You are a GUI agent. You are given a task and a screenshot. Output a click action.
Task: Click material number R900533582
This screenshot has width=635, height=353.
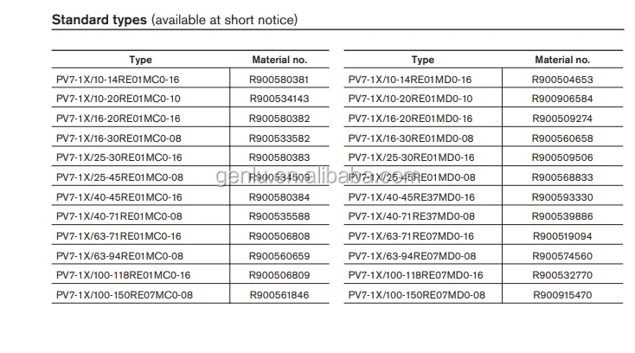pos(279,138)
